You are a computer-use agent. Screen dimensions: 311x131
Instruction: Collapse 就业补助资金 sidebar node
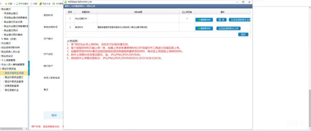(1, 69)
